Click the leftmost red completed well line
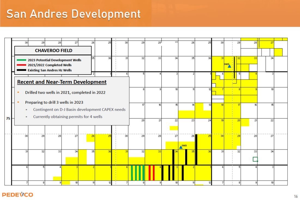This screenshot has width=300, height=200. 149,173
